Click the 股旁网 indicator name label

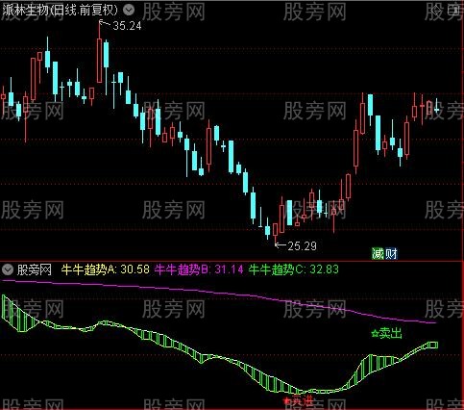point(35,269)
